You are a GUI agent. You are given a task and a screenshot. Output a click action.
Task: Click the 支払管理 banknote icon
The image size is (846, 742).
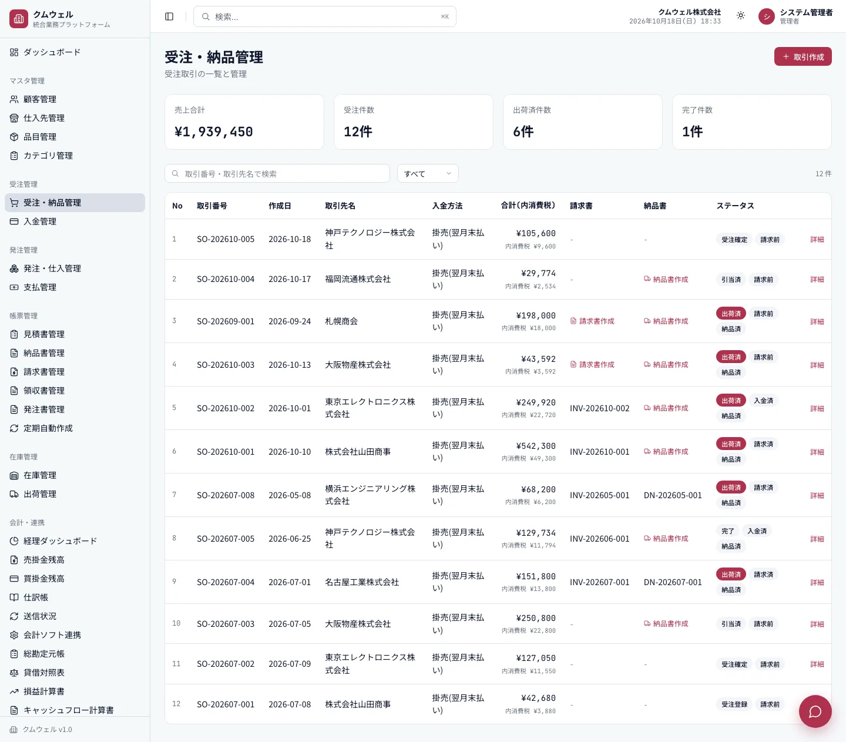14,287
